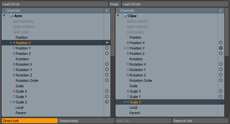Toggle the S circle for Claw Scale X
The width and height of the screenshot is (230, 124).
(x=221, y=91)
